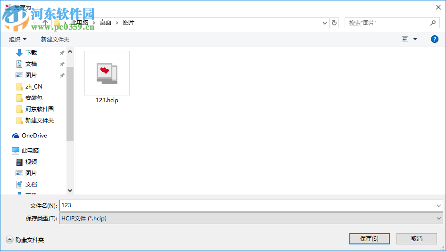Select the 123.hcip file thumbnail
The height and width of the screenshot is (251, 446).
click(x=107, y=73)
